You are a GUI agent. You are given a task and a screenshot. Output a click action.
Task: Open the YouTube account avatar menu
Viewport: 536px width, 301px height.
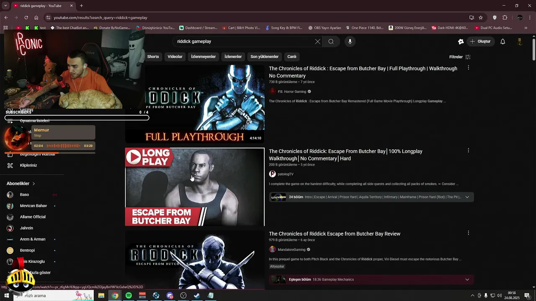click(x=520, y=41)
